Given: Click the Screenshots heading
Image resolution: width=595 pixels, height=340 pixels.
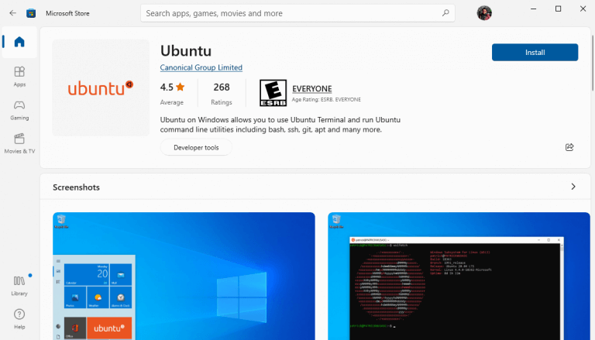Looking at the screenshot, I should coord(76,187).
